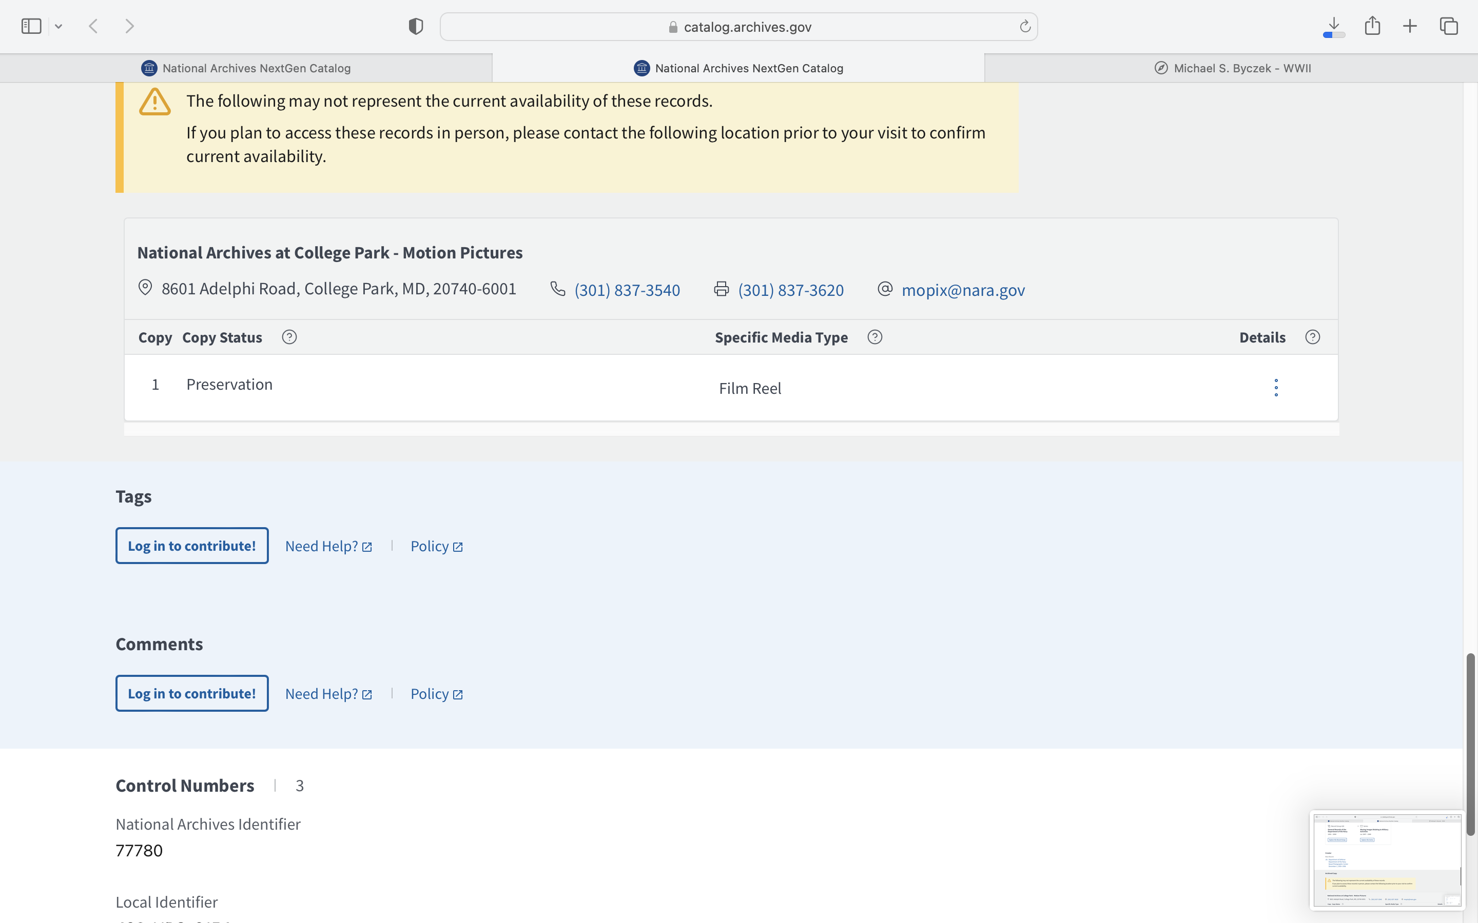Reload the catalog.archives.gov page
The image size is (1478, 923).
(1025, 26)
